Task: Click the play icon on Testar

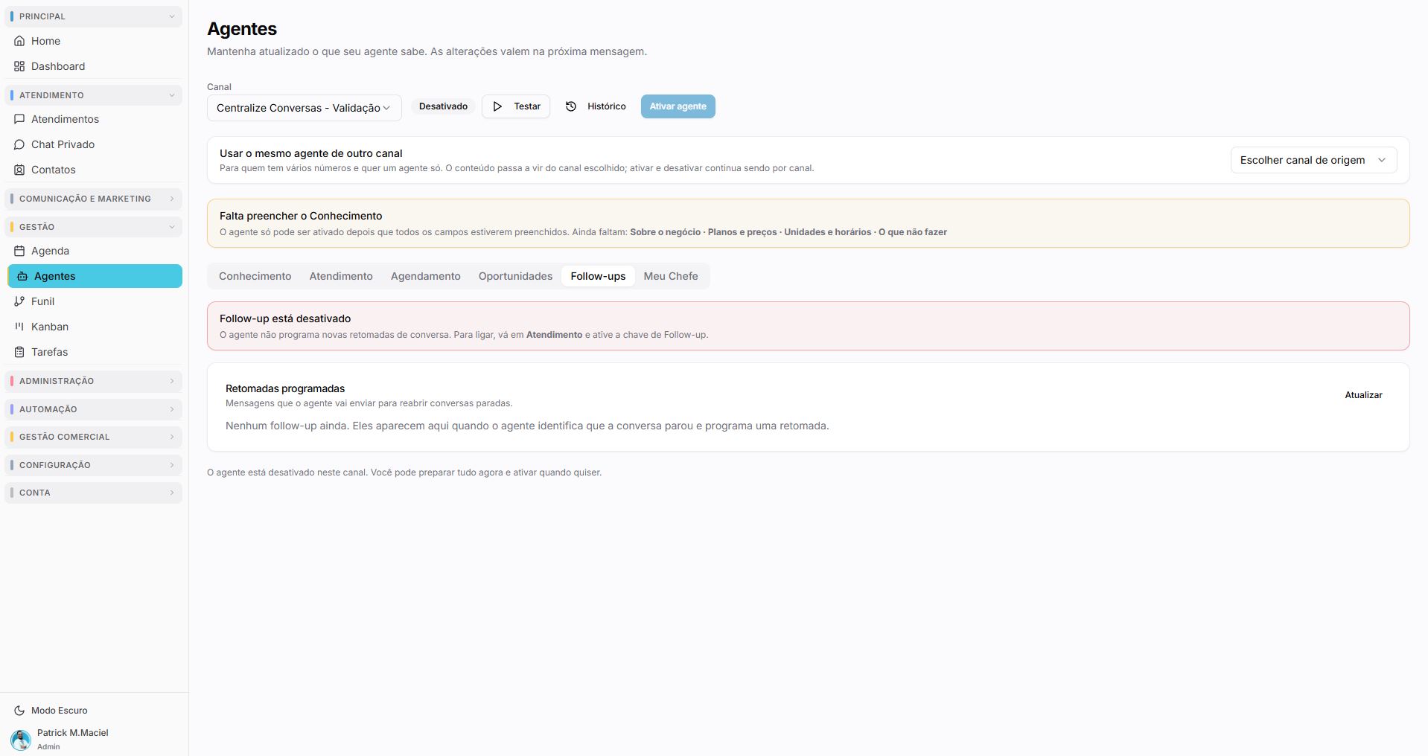Action: click(497, 106)
